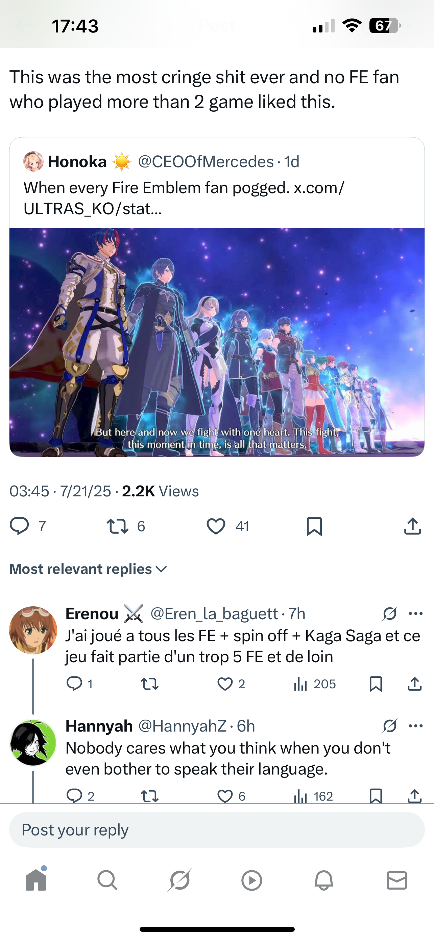Open more options on Erenou's reply
This screenshot has height=940, width=434.
(416, 613)
